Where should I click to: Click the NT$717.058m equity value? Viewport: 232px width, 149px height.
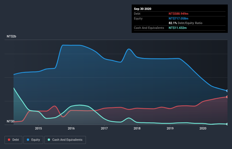[x=178, y=18]
